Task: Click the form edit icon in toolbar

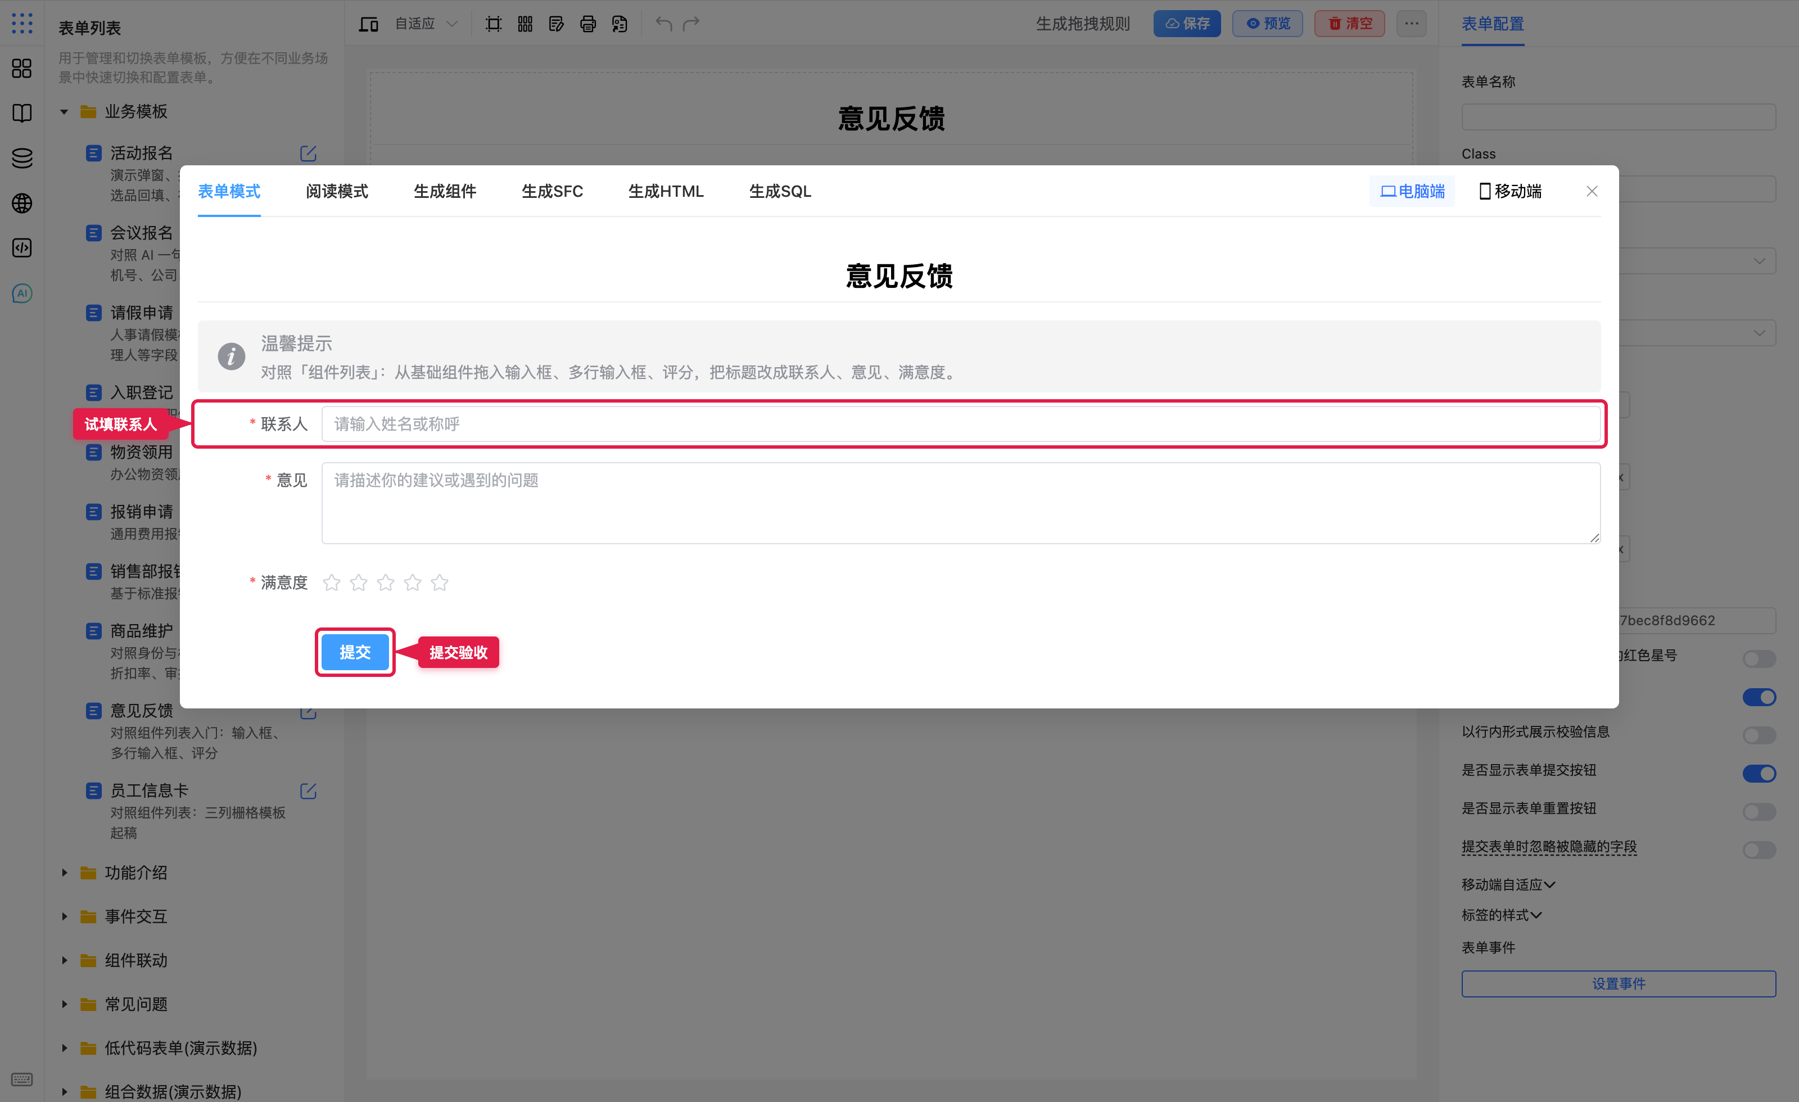Action: pos(557,24)
